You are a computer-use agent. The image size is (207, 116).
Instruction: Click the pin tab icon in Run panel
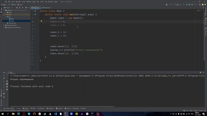click(4, 97)
